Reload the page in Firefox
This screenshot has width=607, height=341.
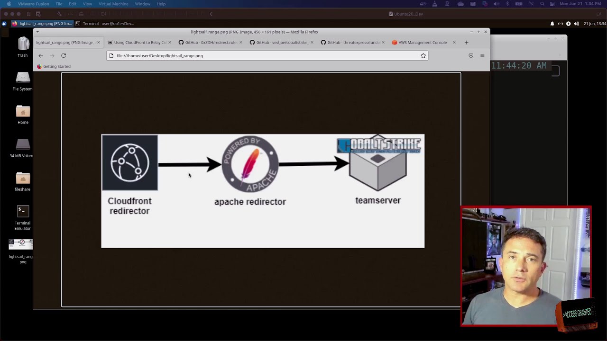(x=64, y=55)
